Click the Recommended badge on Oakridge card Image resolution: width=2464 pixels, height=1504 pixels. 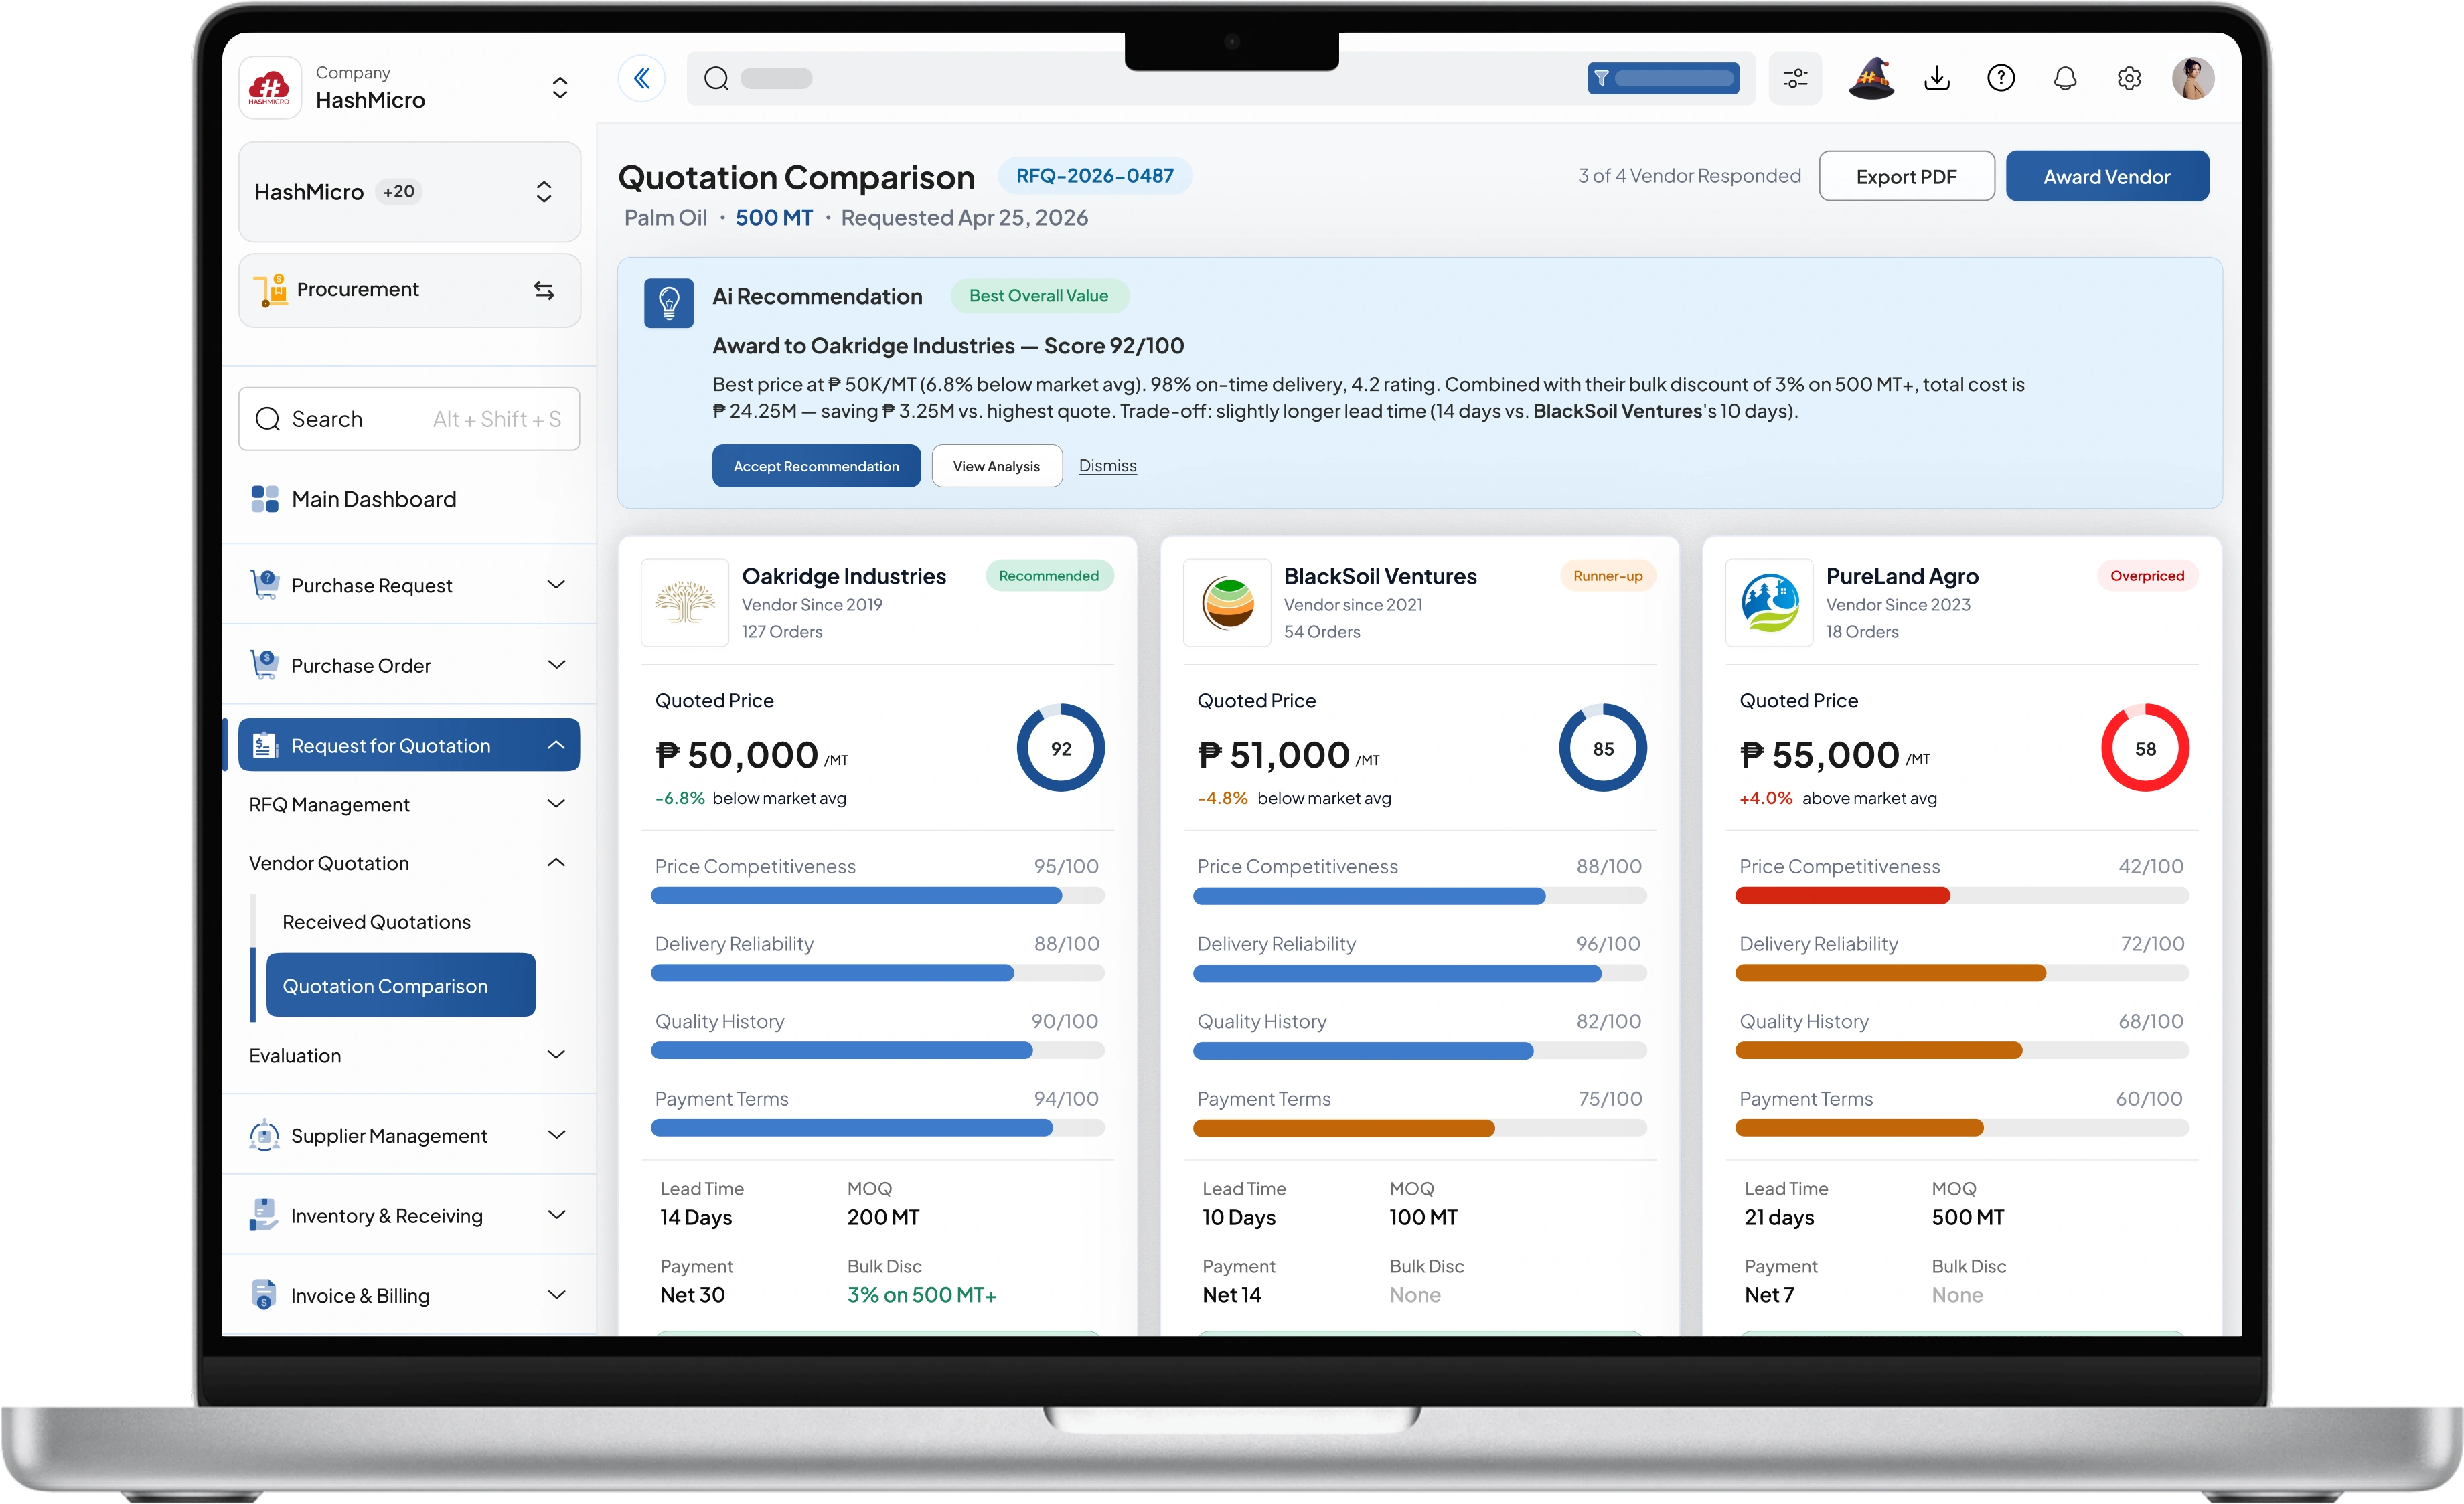(x=1049, y=576)
